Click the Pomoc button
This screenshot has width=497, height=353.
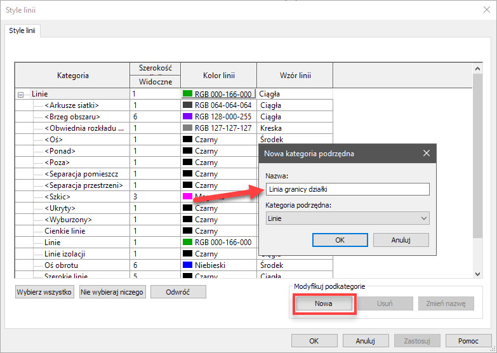(x=468, y=341)
